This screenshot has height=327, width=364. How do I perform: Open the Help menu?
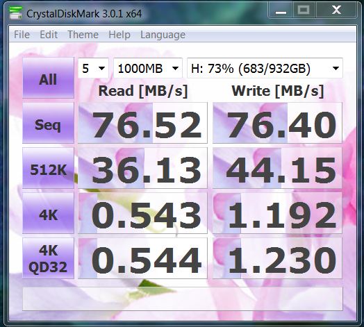119,35
